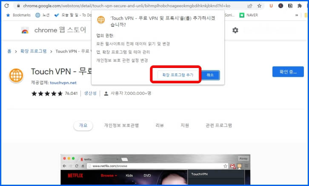This screenshot has width=309, height=186.
Task: Open the Bookmarks folder in bookmarks bar
Action: click(19, 15)
